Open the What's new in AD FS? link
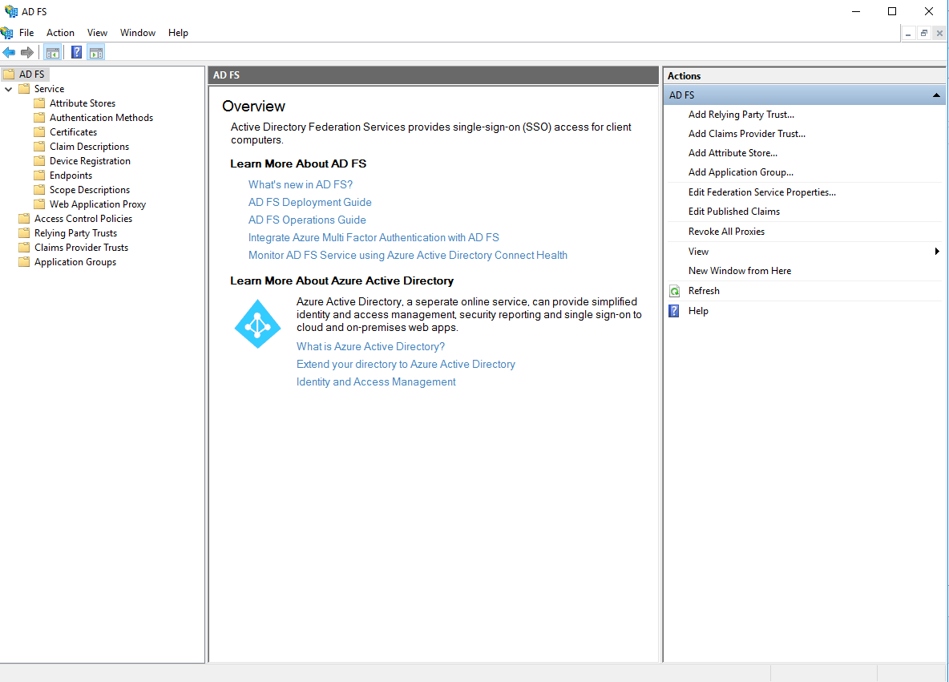 (x=301, y=184)
